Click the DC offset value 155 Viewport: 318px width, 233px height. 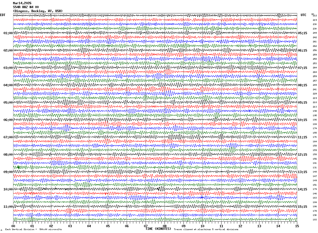[315, 133]
